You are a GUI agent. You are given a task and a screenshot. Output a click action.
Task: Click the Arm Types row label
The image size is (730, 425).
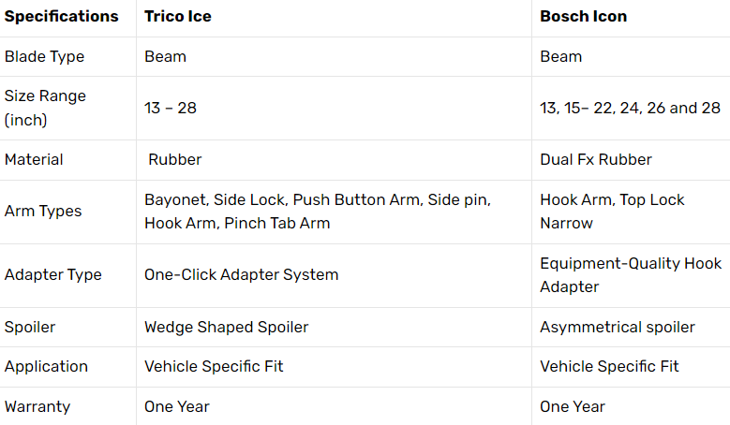[43, 212]
